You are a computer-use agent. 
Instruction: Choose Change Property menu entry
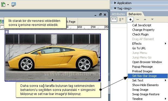143,30
